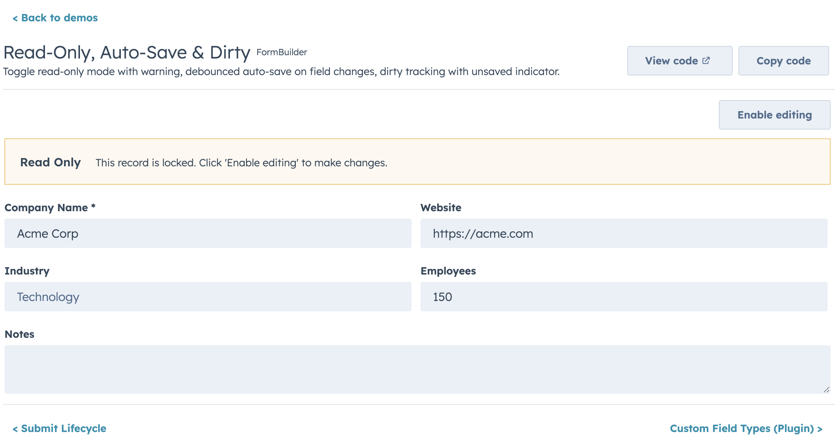Open the next Custom Field Types (Plugin) demo
Image resolution: width=838 pixels, height=446 pixels.
(x=746, y=428)
